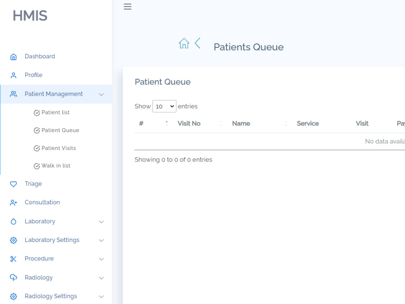Click the Radiology Settings gear icon

13,296
